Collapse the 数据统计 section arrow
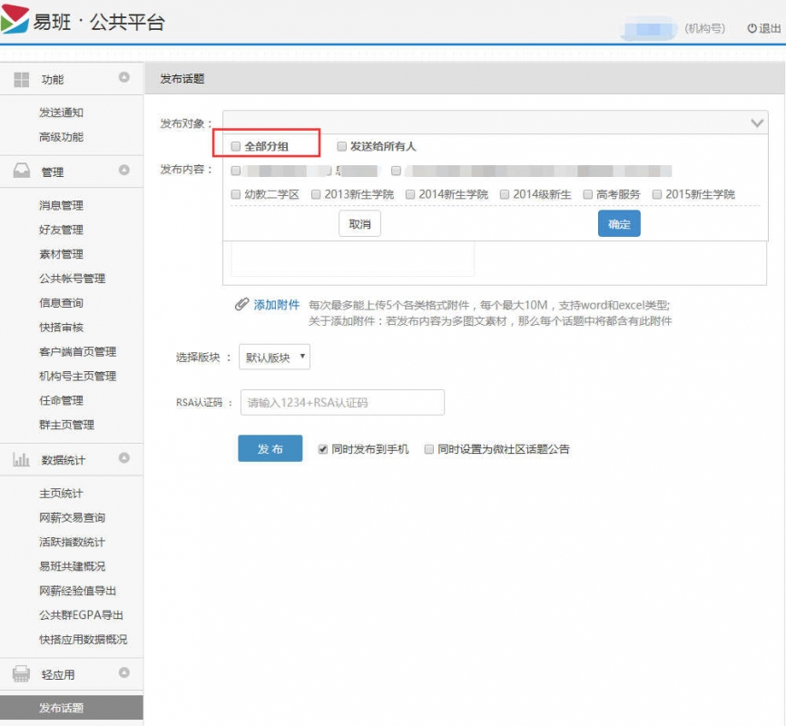 click(124, 458)
